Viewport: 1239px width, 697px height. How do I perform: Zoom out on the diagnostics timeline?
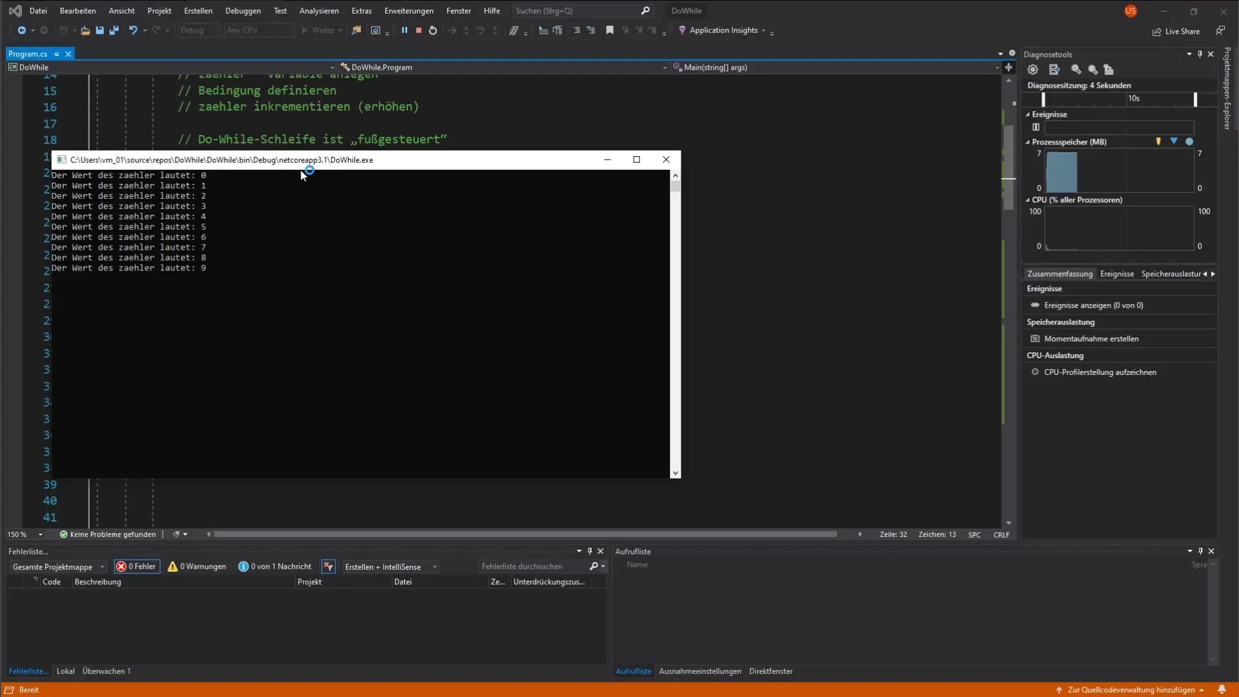(x=1093, y=70)
